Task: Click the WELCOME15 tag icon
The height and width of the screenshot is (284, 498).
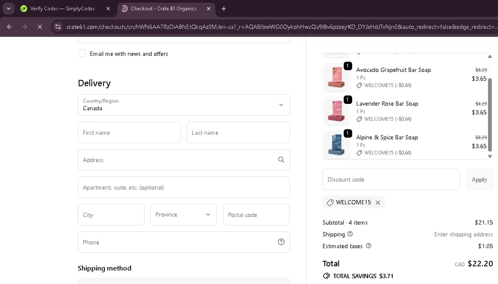Action: click(330, 202)
